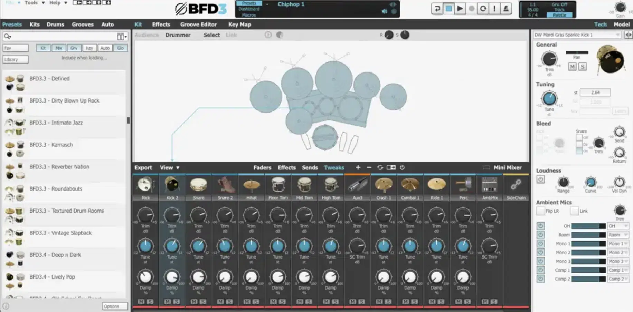The height and width of the screenshot is (312, 633).
Task: Click the OH ambient mic level slider
Action: coord(588,226)
